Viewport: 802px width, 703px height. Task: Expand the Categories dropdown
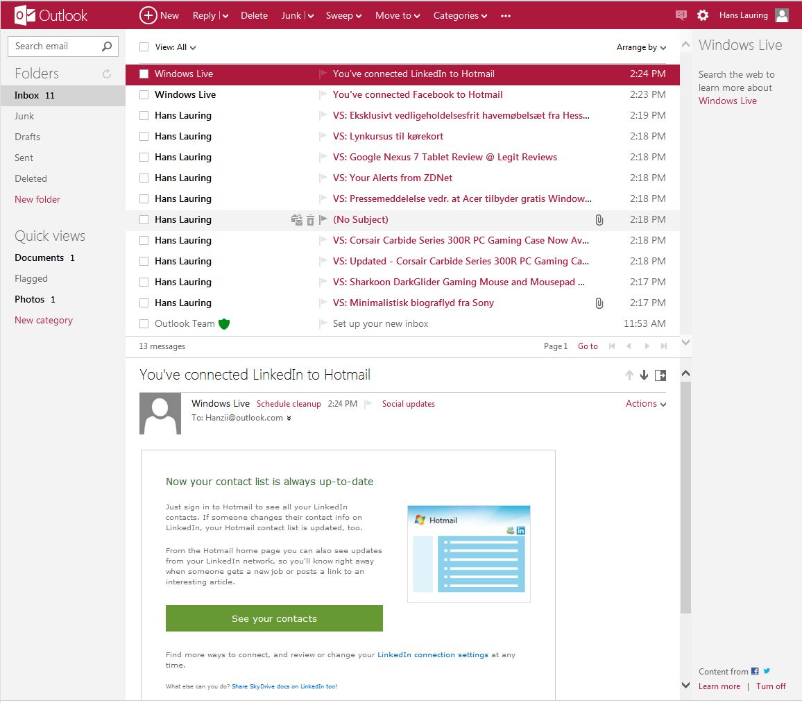pos(460,15)
